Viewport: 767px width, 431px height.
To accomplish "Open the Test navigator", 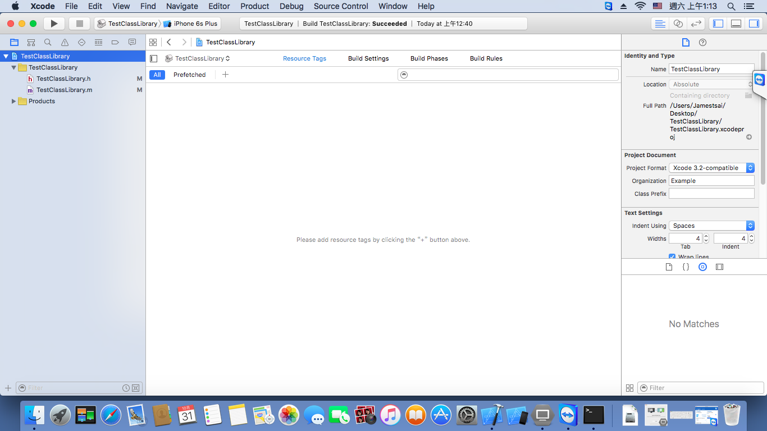I will pyautogui.click(x=81, y=42).
